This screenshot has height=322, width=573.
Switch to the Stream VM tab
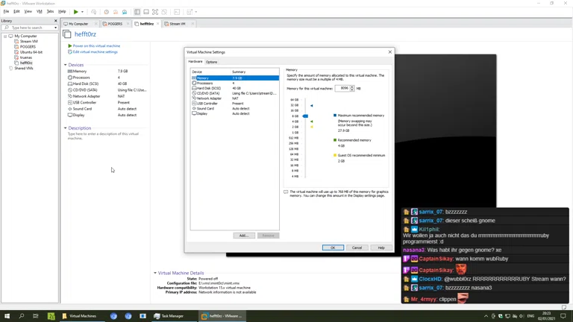177,24
